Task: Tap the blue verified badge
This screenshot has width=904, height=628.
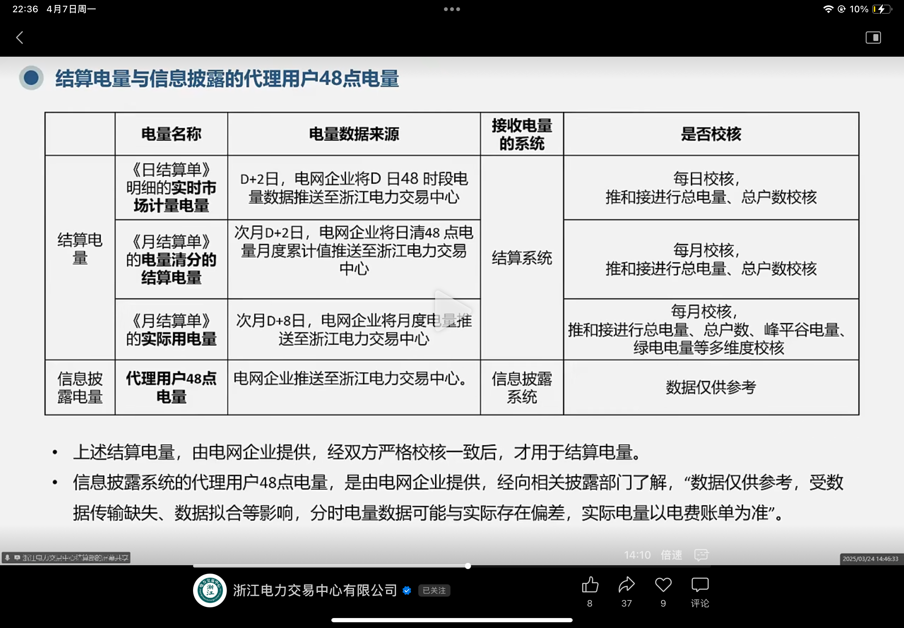Action: tap(407, 590)
